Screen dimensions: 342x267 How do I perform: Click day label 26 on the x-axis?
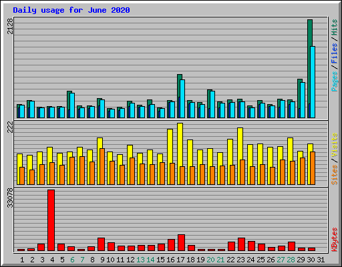click(271, 260)
